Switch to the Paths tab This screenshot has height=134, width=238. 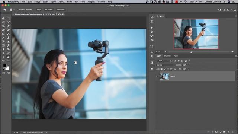coord(176,56)
